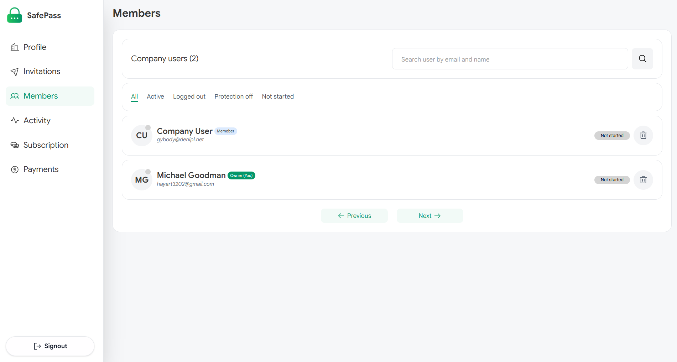This screenshot has height=362, width=677.
Task: Click the Next page button
Action: [430, 216]
